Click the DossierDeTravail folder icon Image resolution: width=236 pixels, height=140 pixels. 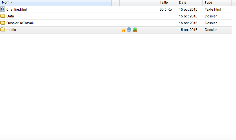tap(3, 23)
